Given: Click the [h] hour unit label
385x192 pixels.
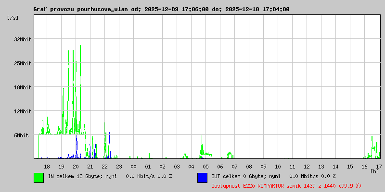Looking at the screenshot, I should click(x=375, y=171).
